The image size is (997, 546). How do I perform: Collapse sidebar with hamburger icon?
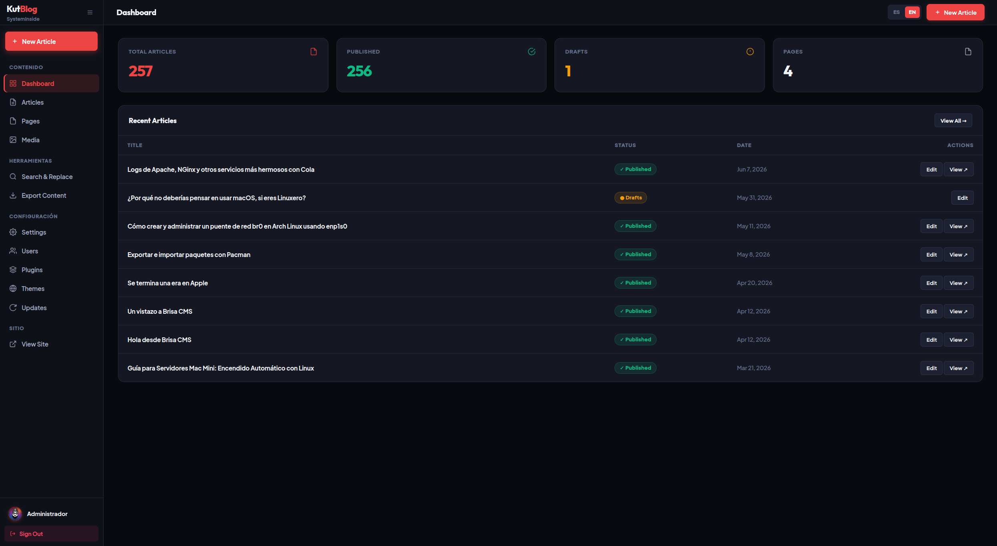coord(90,12)
